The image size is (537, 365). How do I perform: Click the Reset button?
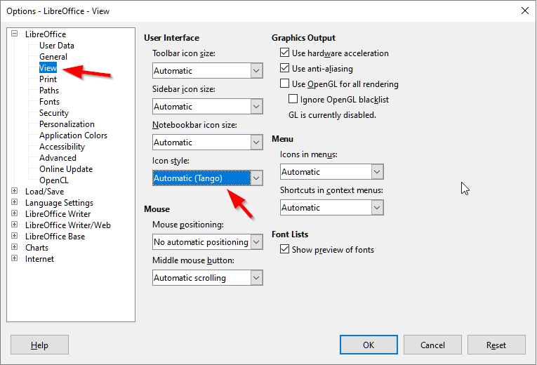click(496, 345)
